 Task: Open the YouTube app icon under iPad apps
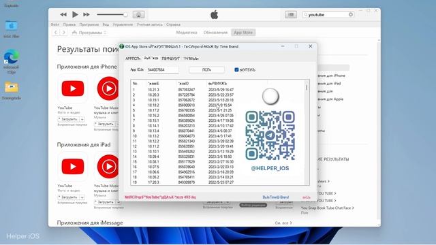[x=73, y=166]
